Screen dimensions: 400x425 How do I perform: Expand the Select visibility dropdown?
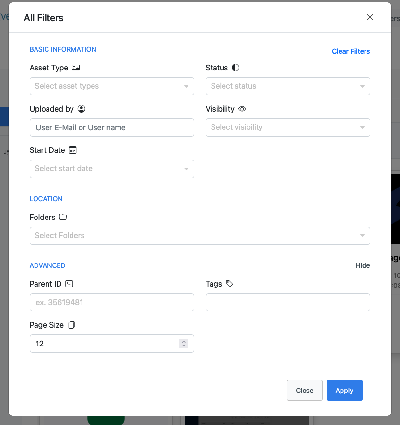tap(288, 127)
